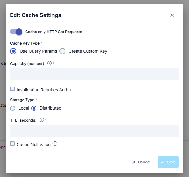Show info for Cache Null Value

click(x=55, y=144)
